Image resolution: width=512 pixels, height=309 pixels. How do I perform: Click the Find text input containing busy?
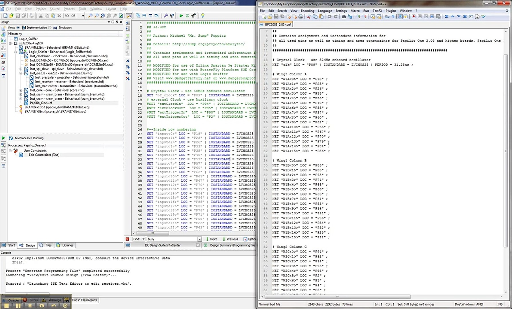172,239
